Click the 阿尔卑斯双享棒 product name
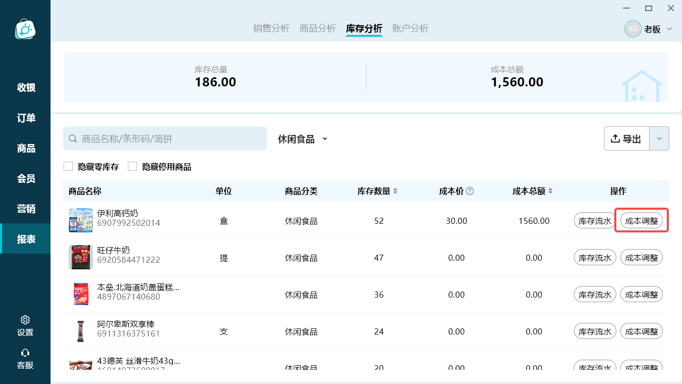 126,324
